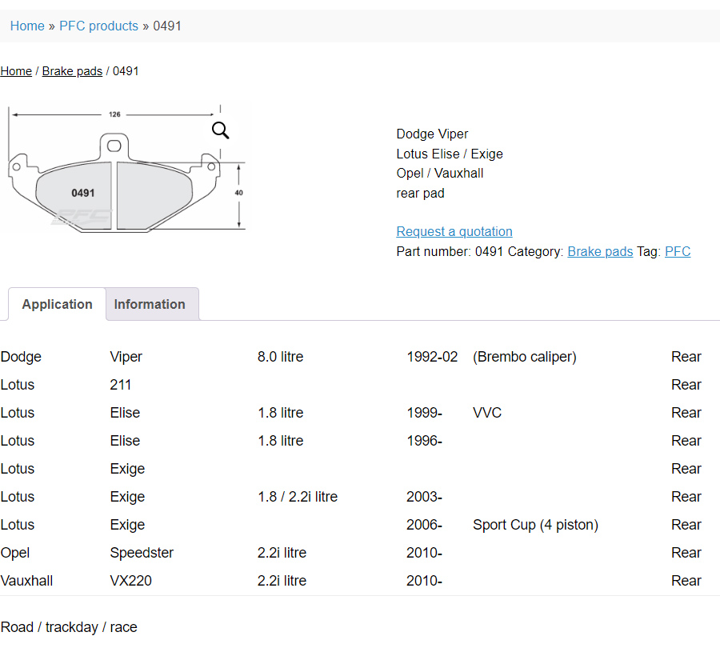The width and height of the screenshot is (720, 652).
Task: Click the Sport Cup (4 piston) entry
Action: click(535, 525)
